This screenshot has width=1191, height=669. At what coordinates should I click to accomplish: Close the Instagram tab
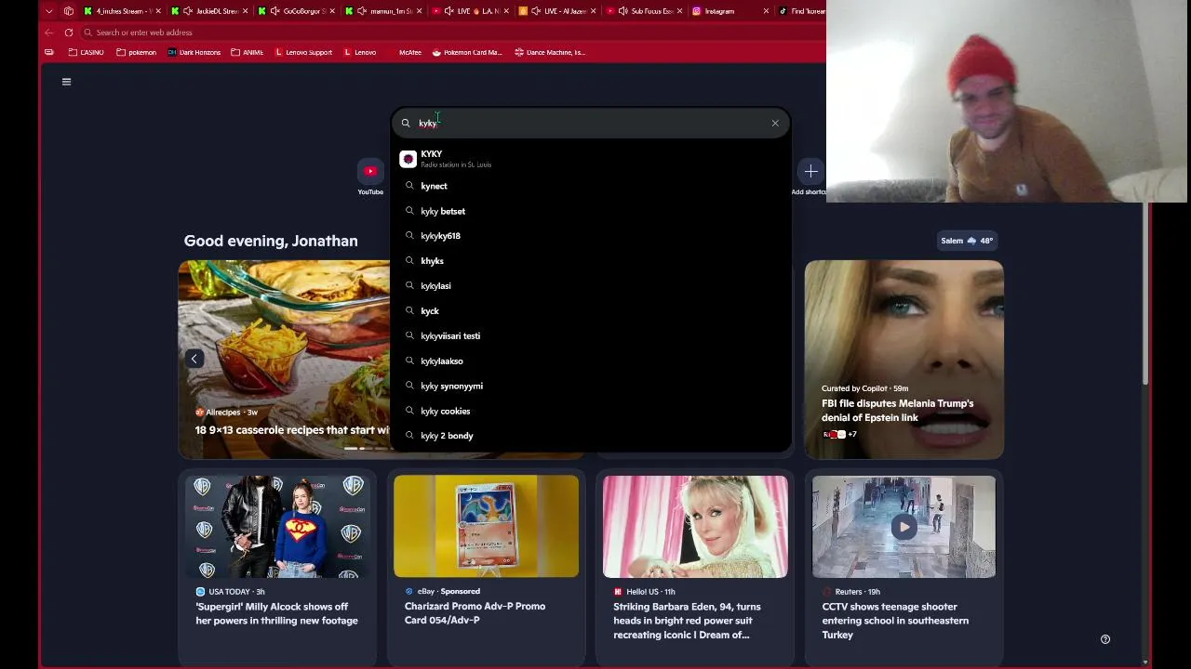pyautogui.click(x=766, y=11)
